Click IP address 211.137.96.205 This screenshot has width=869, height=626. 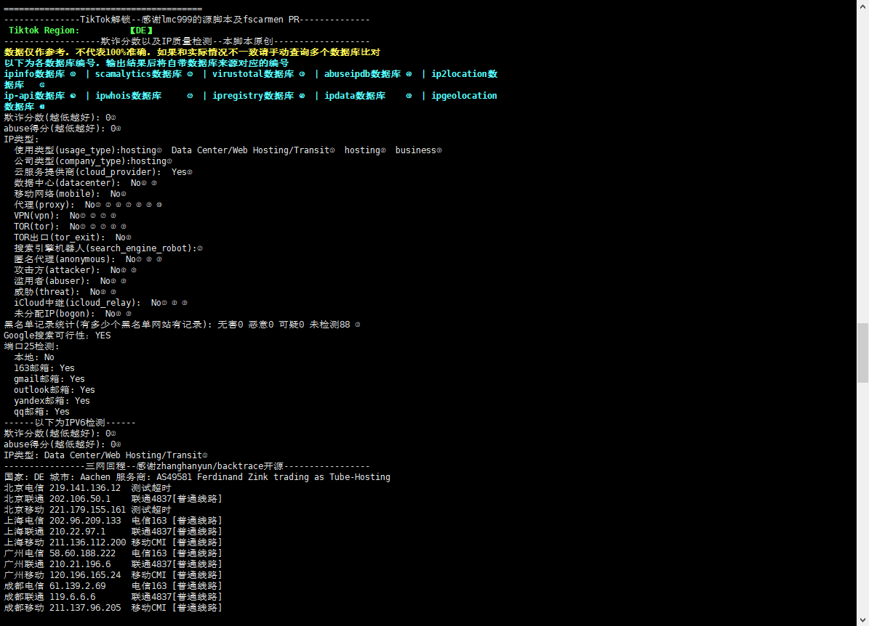[85, 608]
